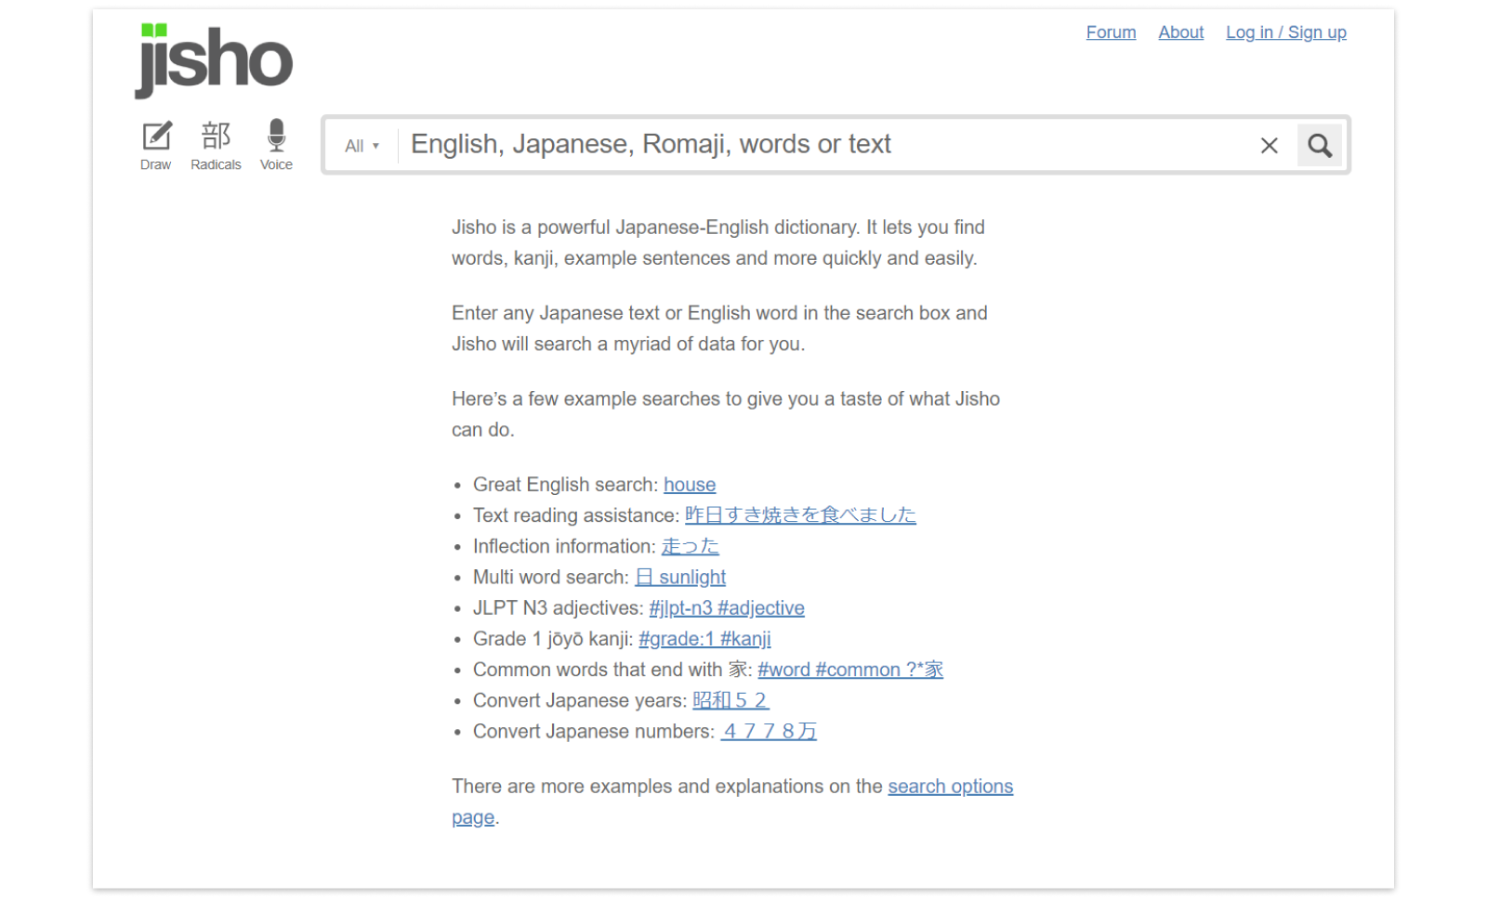Image resolution: width=1487 pixels, height=899 pixels.
Task: Open the Radicals search tool
Action: (216, 146)
